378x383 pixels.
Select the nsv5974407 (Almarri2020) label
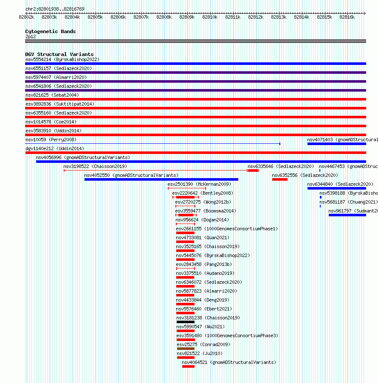tap(56, 78)
